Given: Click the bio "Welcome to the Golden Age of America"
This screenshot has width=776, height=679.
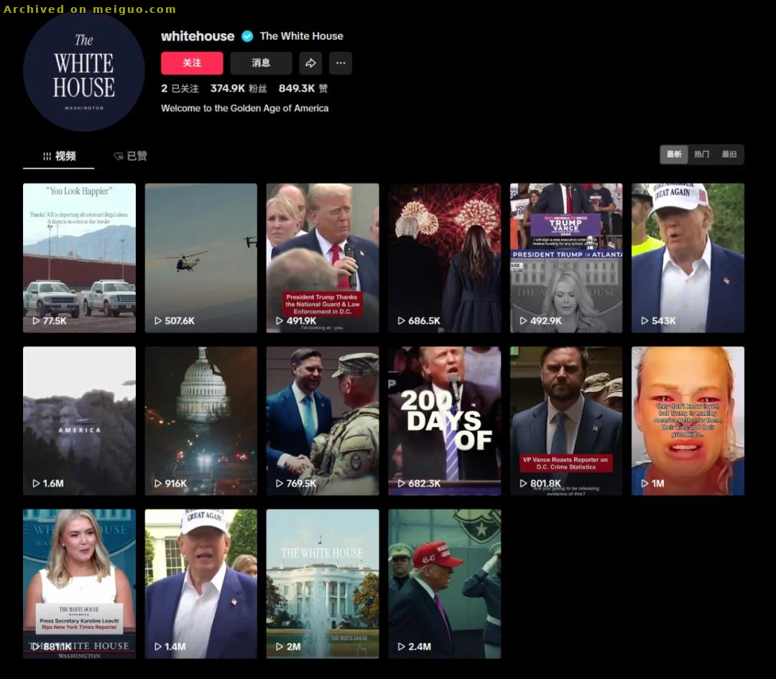Looking at the screenshot, I should tap(244, 108).
